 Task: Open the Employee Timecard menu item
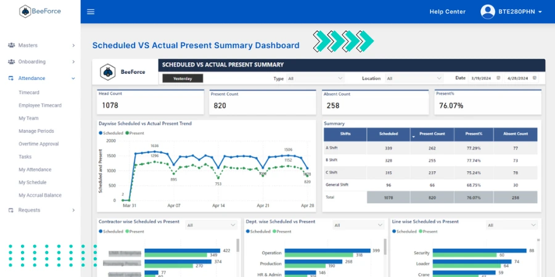39,105
